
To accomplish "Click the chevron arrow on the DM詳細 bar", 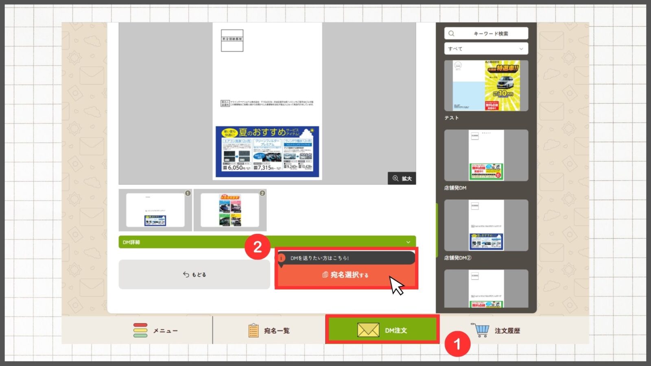I will 408,242.
